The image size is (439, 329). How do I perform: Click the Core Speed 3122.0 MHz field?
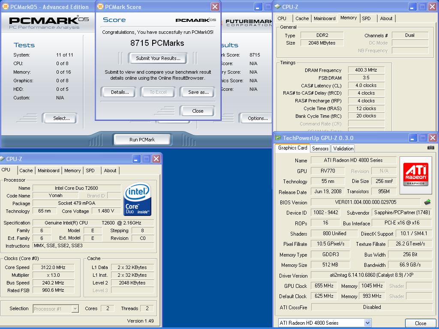[x=53, y=267]
